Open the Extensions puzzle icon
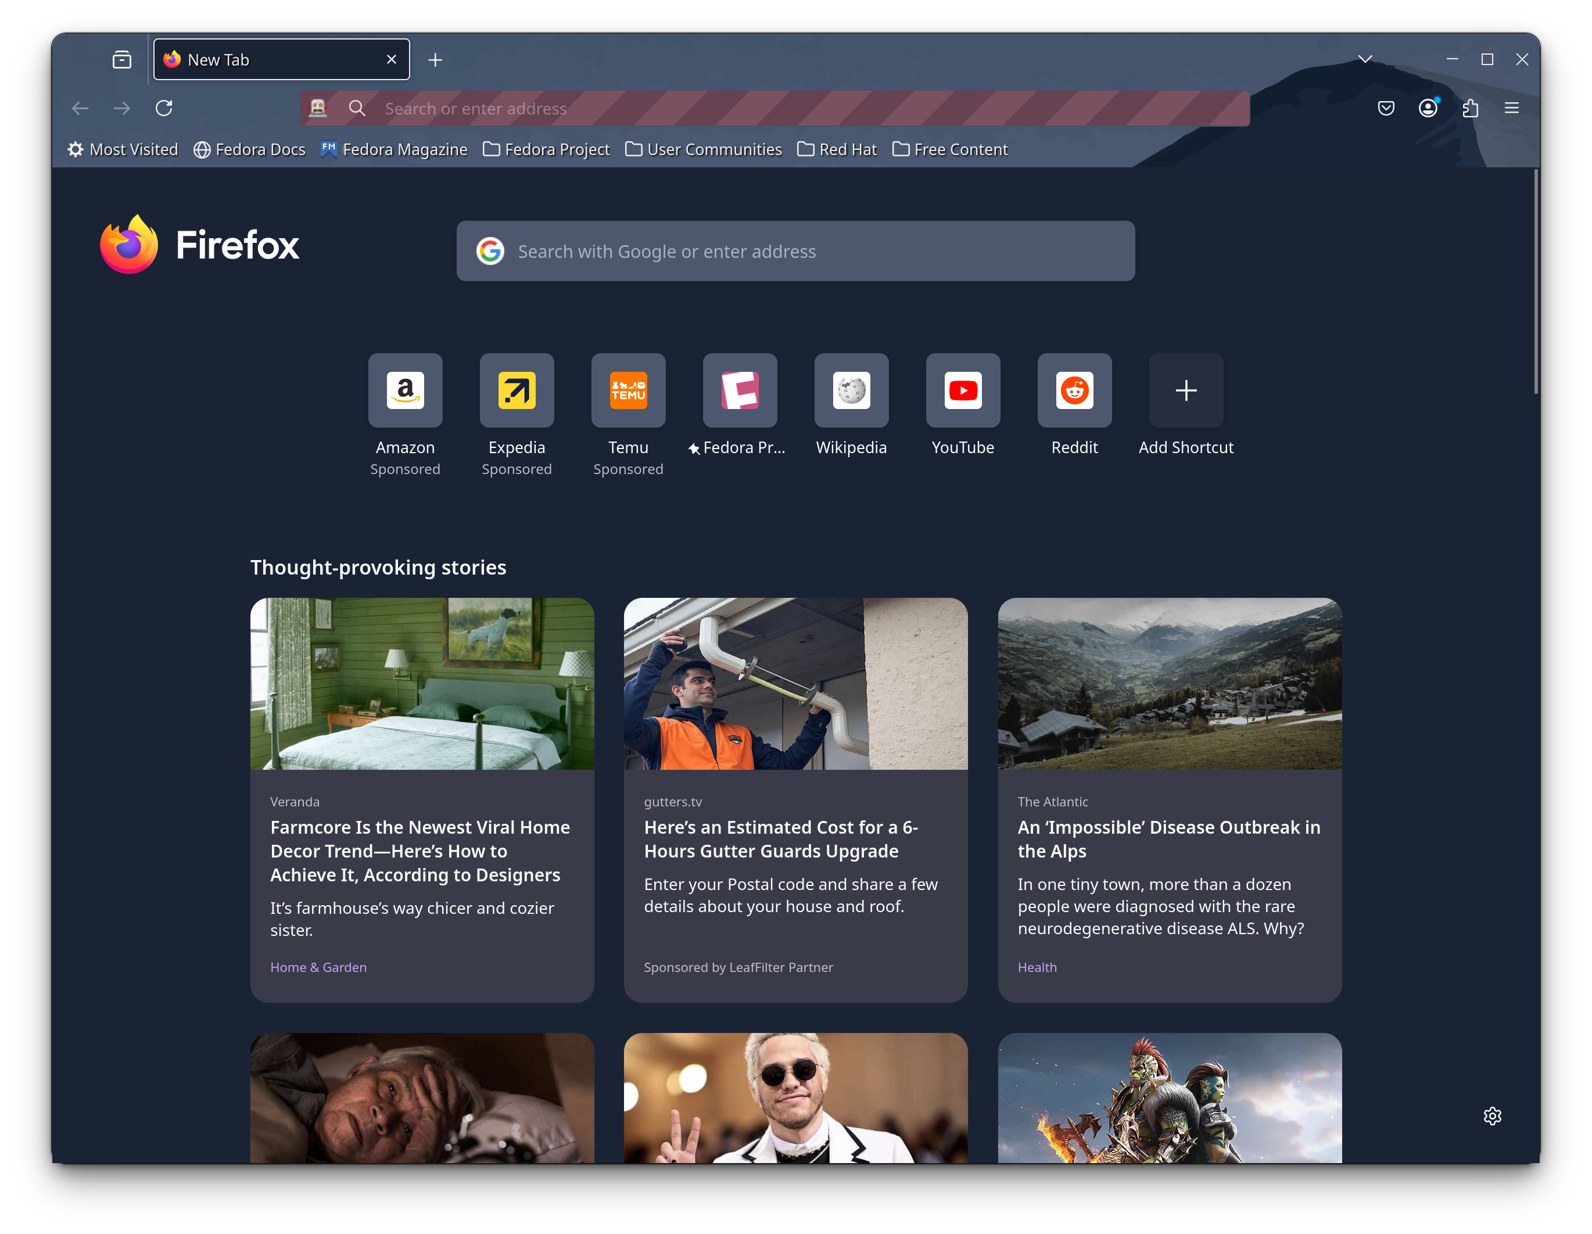 tap(1470, 108)
